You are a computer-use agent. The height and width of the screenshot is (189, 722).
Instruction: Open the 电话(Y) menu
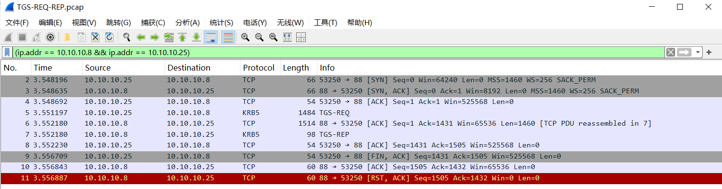click(x=255, y=23)
